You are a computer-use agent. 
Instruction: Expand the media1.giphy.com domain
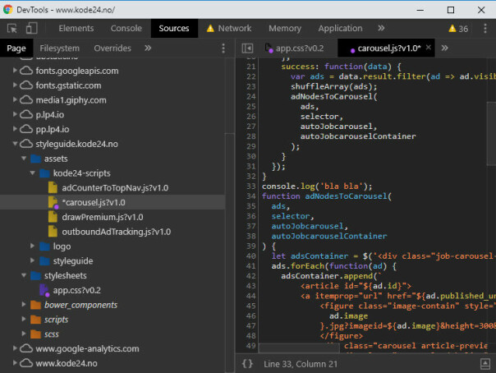click(x=15, y=99)
